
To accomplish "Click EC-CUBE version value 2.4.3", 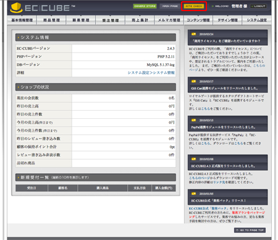I will tap(171, 48).
